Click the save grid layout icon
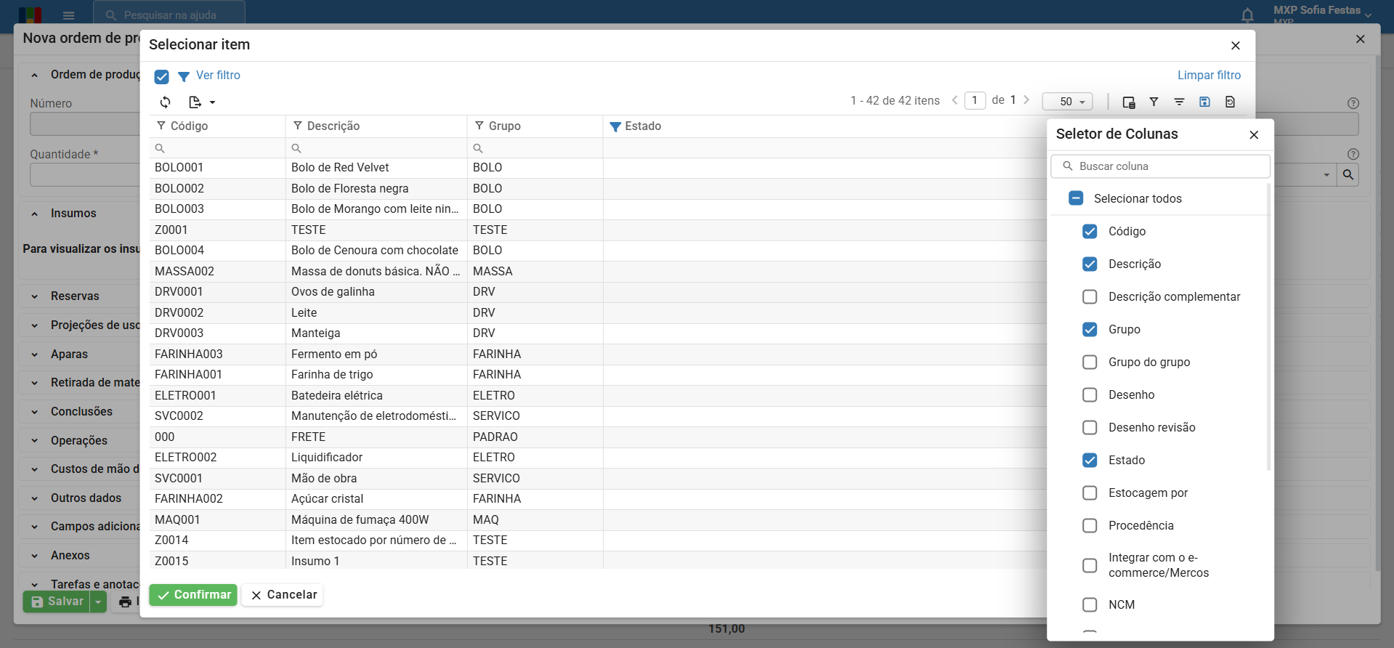The height and width of the screenshot is (648, 1394). pos(1204,102)
